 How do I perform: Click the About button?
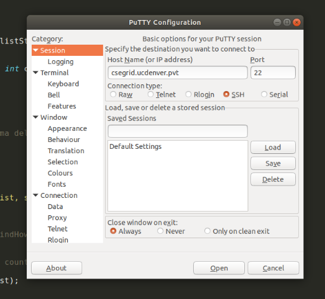57,268
